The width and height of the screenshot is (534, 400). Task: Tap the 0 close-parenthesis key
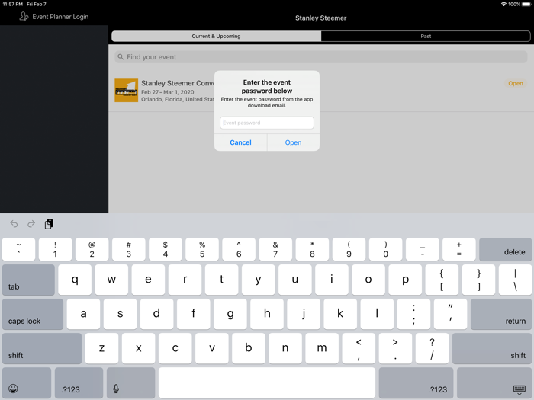coord(385,249)
